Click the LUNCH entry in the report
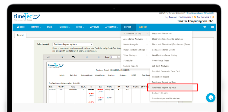228x112 pixels. tap(110, 98)
